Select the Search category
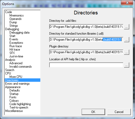 click(x=10, y=70)
